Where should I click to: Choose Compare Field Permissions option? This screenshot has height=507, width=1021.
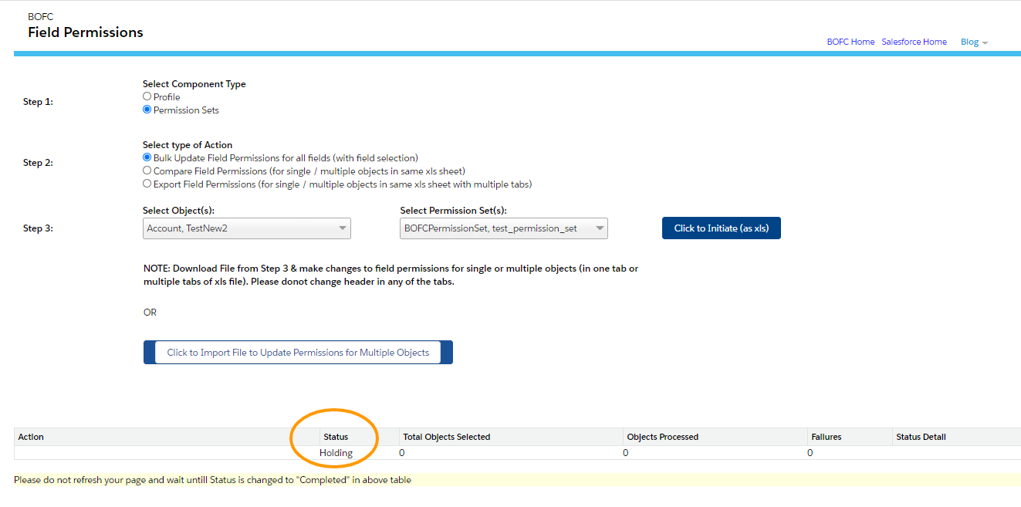(147, 171)
